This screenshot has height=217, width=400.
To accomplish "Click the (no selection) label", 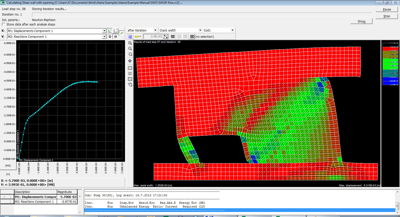I will tap(204, 36).
